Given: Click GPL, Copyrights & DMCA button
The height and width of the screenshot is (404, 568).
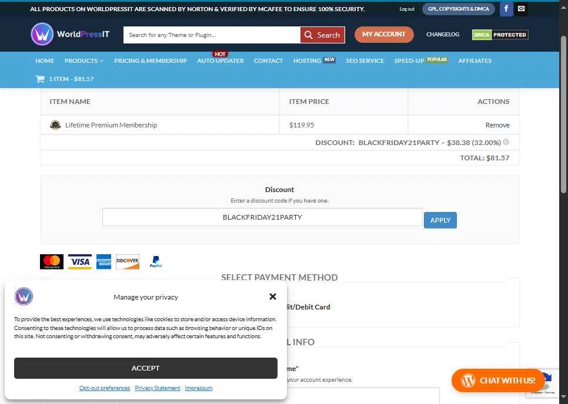Looking at the screenshot, I should 458,9.
